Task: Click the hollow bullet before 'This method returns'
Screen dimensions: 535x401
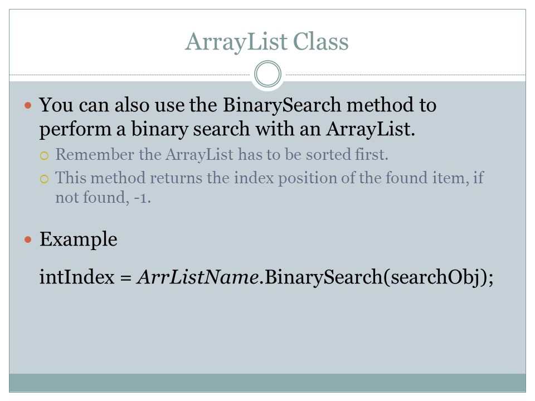Action: click(x=45, y=179)
